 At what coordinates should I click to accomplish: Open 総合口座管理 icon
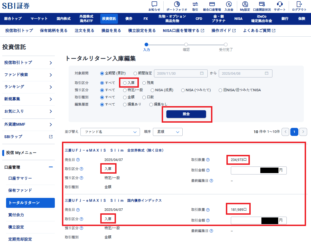[x=212, y=4]
